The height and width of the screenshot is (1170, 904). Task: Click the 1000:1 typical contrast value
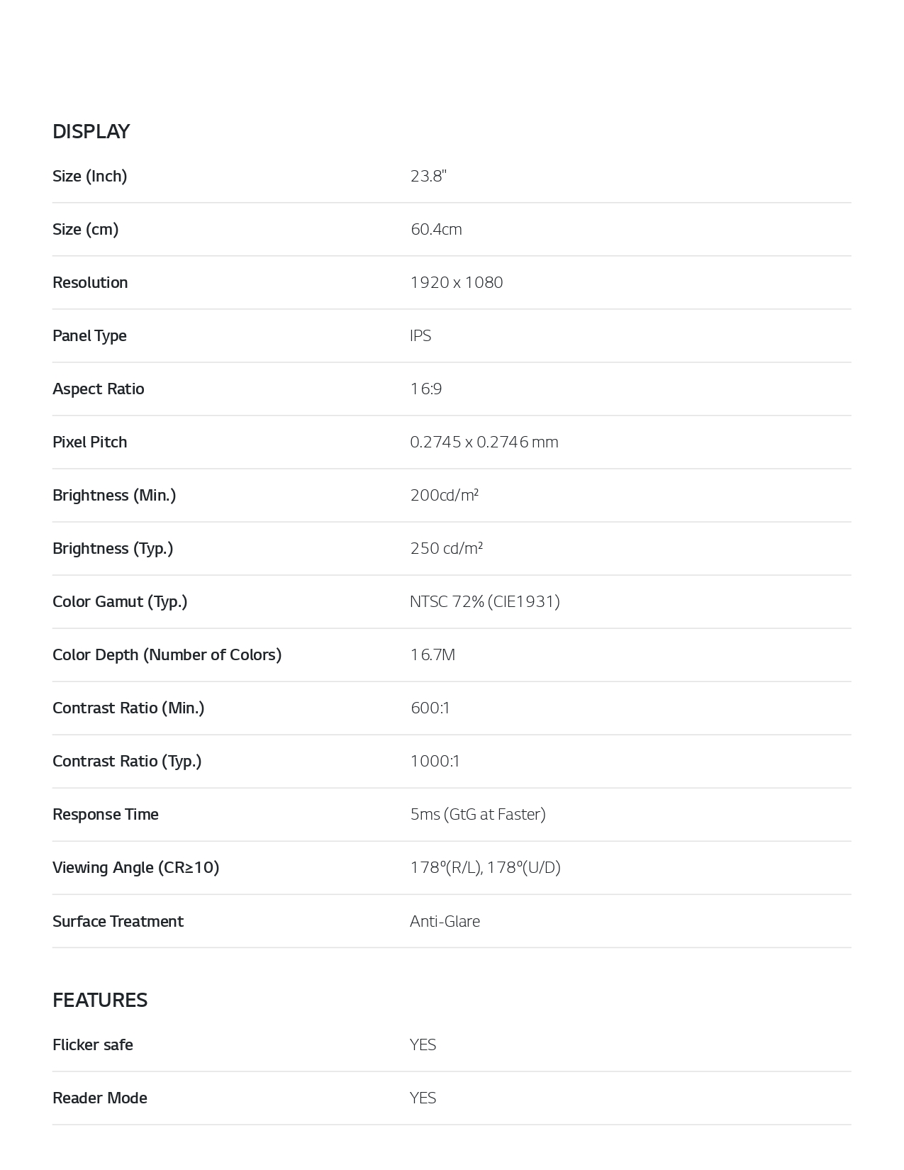tap(435, 761)
